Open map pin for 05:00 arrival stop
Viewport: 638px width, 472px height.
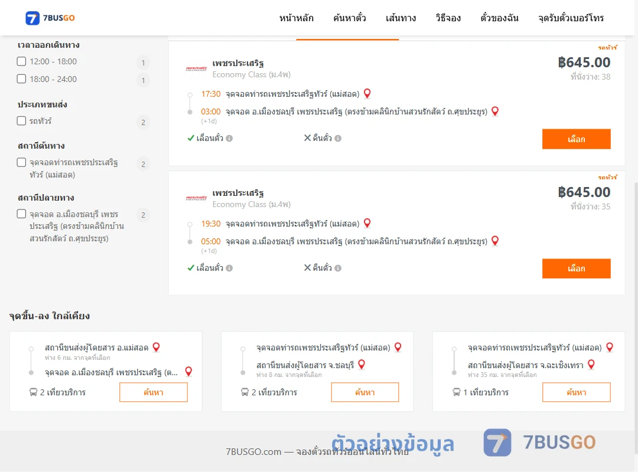pyautogui.click(x=495, y=241)
